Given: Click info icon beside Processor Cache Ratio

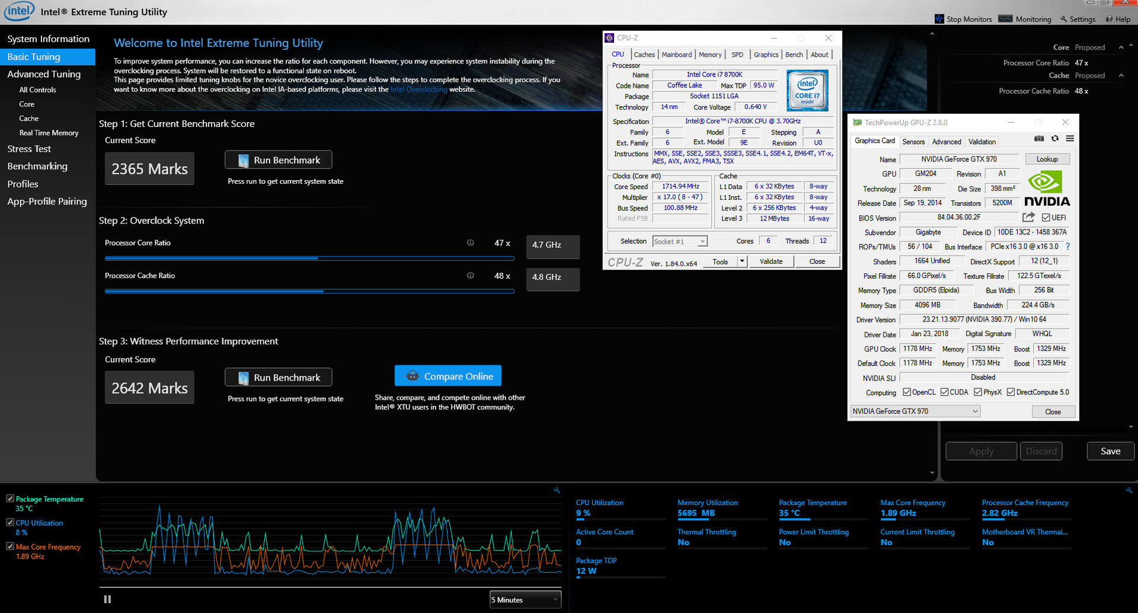Looking at the screenshot, I should tap(470, 275).
